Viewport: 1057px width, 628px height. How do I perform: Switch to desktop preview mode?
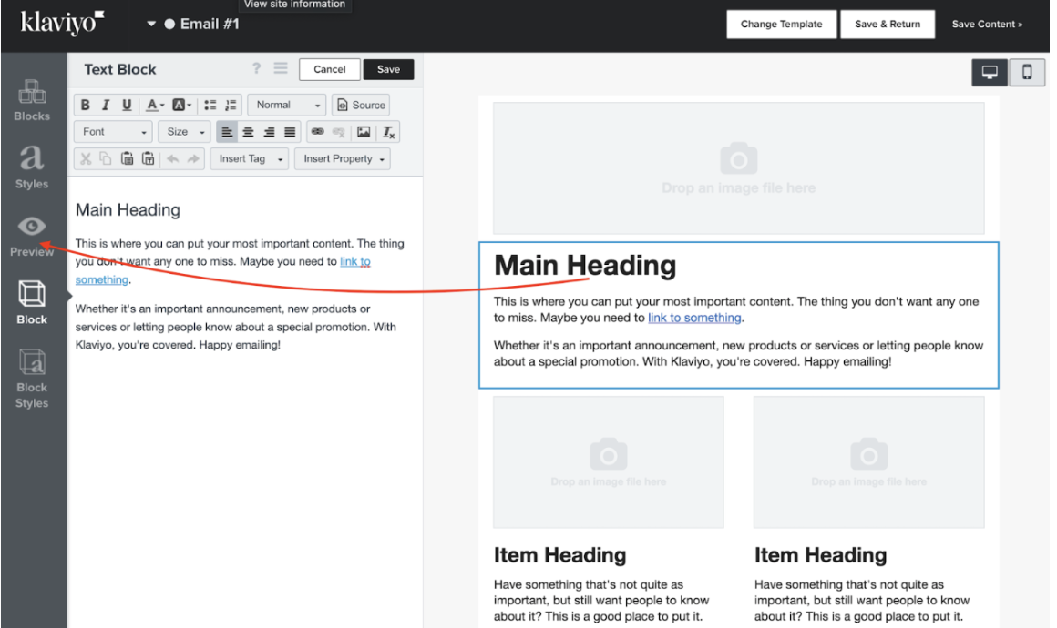point(990,72)
